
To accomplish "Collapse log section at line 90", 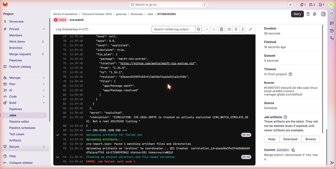I will [58, 135].
